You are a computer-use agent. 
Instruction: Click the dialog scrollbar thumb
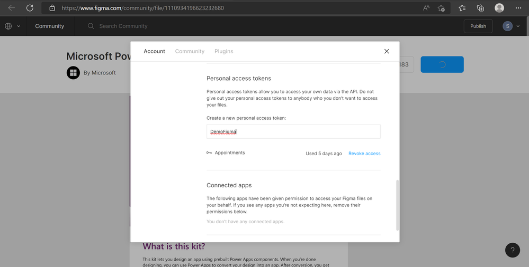(397, 205)
